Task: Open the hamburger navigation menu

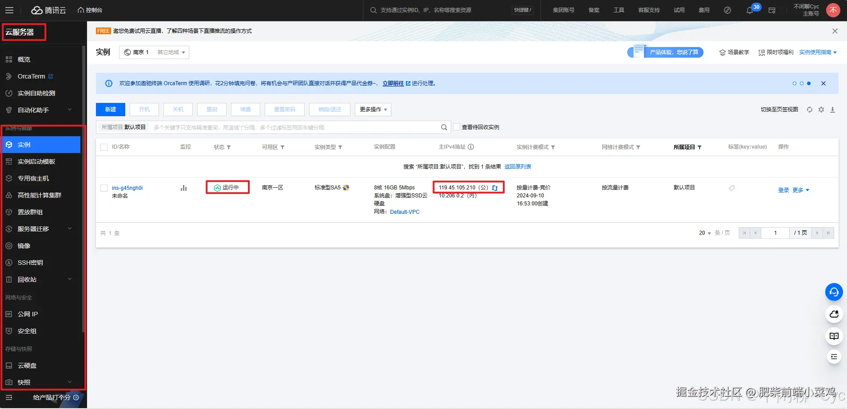Action: [x=9, y=10]
